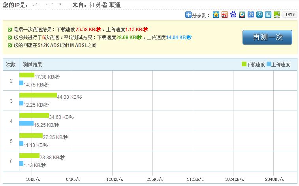This screenshot has width=299, height=186.
Task: Click the 64Kb/s axis label
Action: point(73,179)
